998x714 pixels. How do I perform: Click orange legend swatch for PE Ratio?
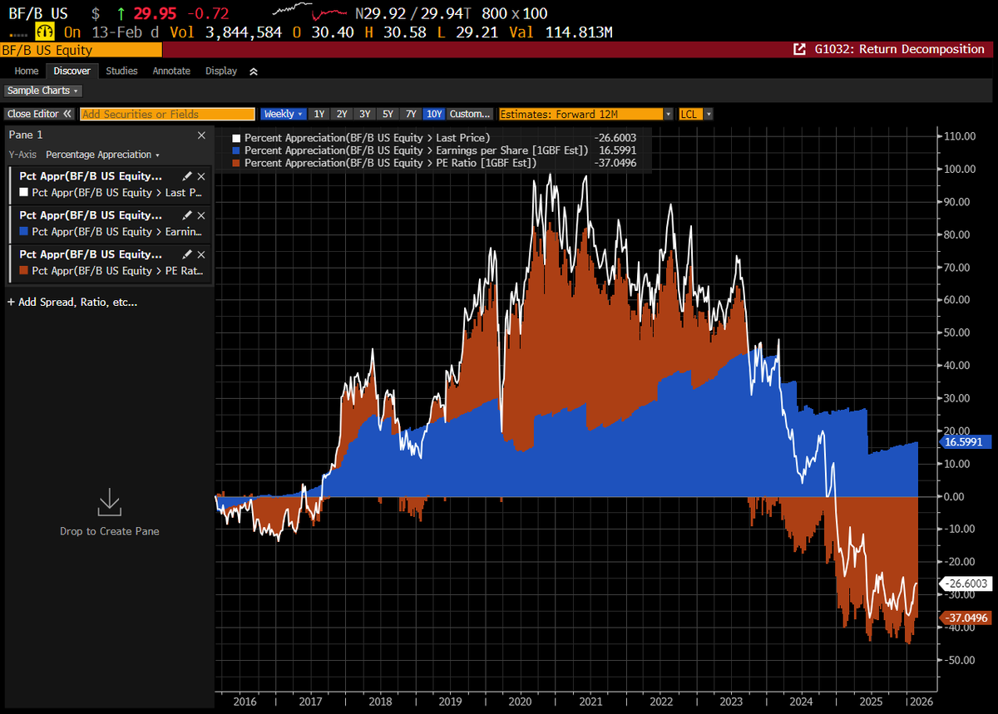coord(236,163)
